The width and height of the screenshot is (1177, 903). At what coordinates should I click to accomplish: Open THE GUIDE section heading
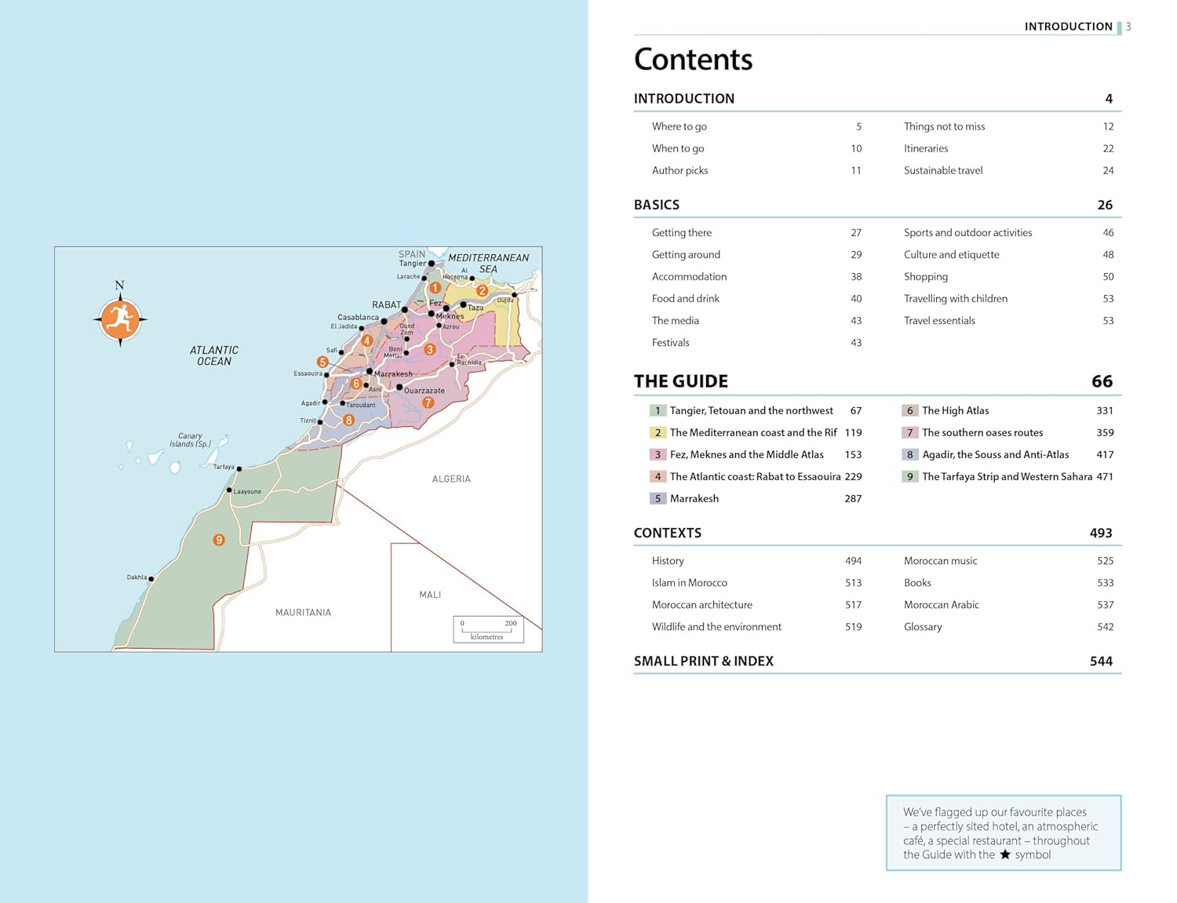tap(681, 381)
